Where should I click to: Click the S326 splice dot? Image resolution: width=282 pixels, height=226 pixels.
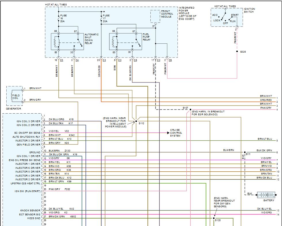237,52
